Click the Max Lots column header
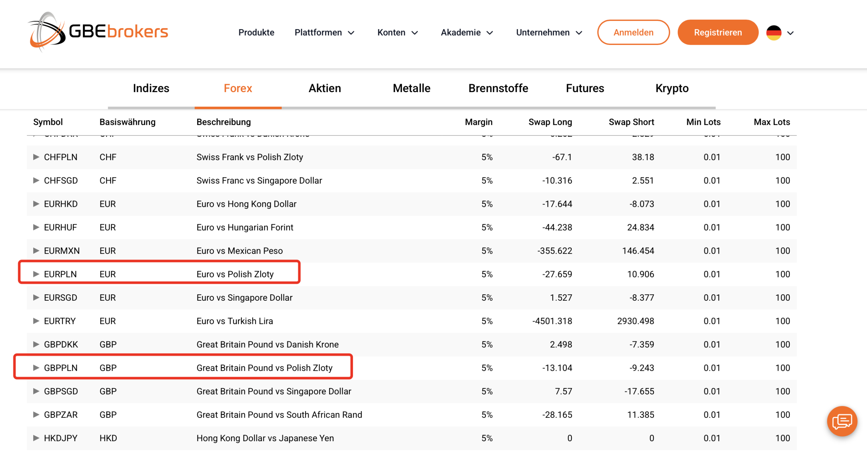Viewport: 867px width, 451px height. click(x=772, y=122)
